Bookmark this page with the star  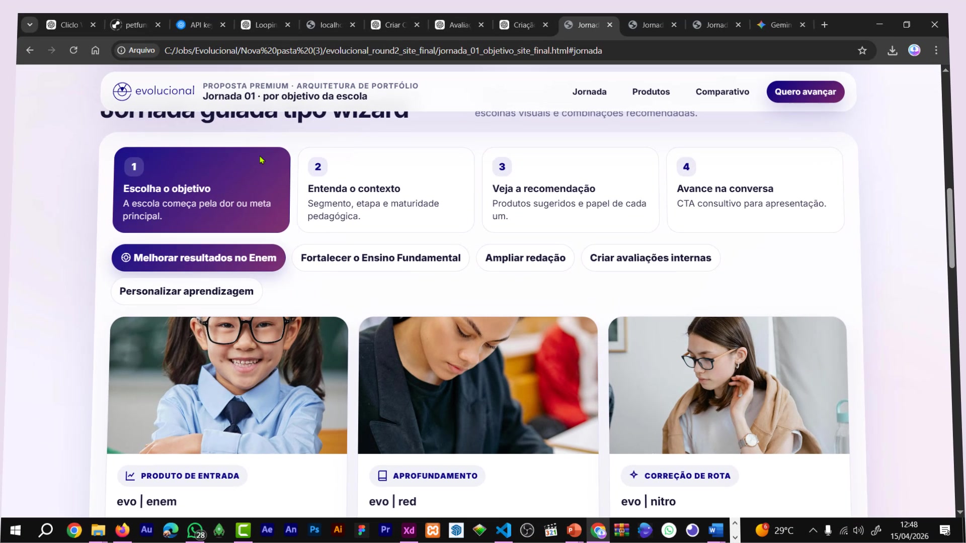(862, 50)
